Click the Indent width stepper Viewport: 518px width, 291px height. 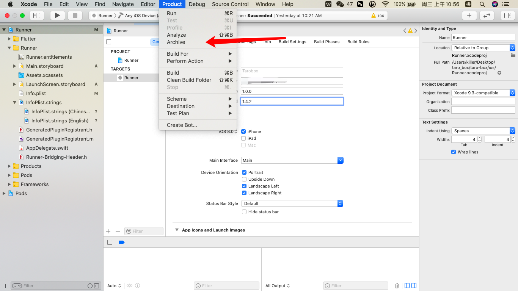coord(513,139)
